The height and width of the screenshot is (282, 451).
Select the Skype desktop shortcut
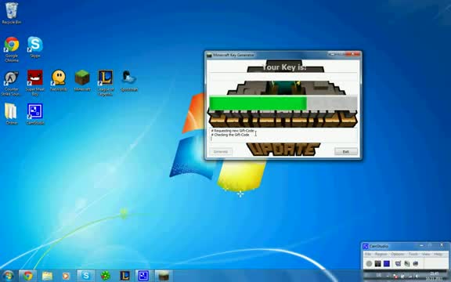point(35,47)
